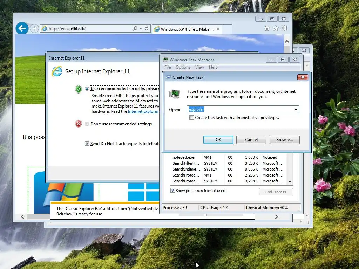Screen dimensions: 359x269
Task: Open IE Tools gear icon
Action: pyautogui.click(x=284, y=28)
